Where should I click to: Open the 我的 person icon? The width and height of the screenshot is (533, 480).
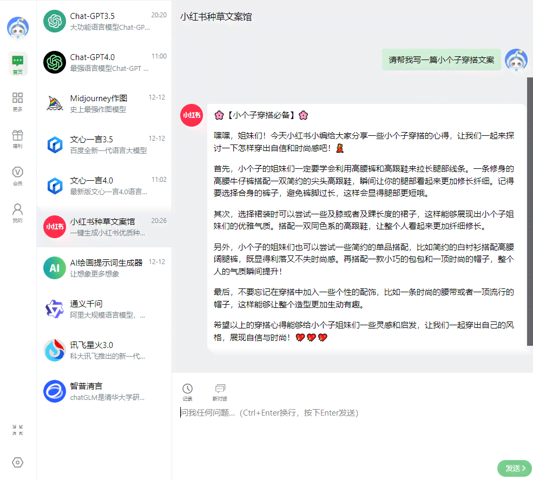pos(18,213)
